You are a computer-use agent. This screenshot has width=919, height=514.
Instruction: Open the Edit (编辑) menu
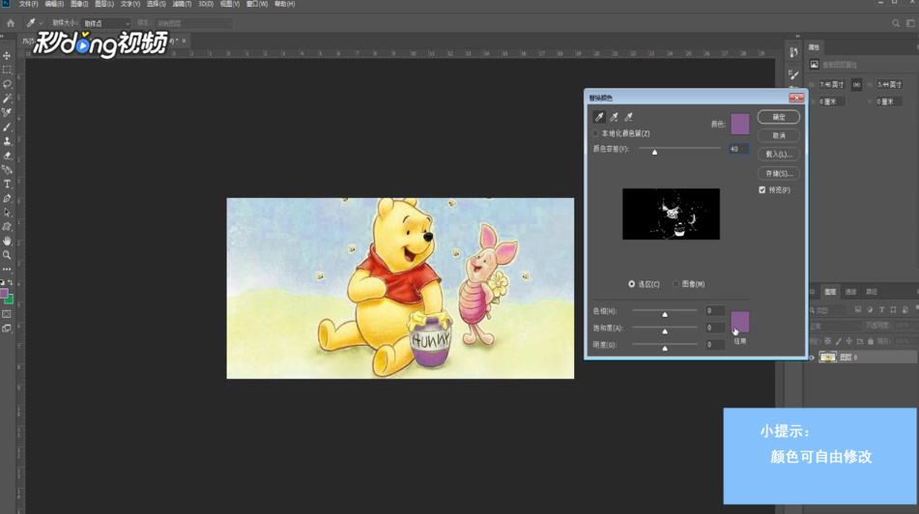click(x=54, y=4)
